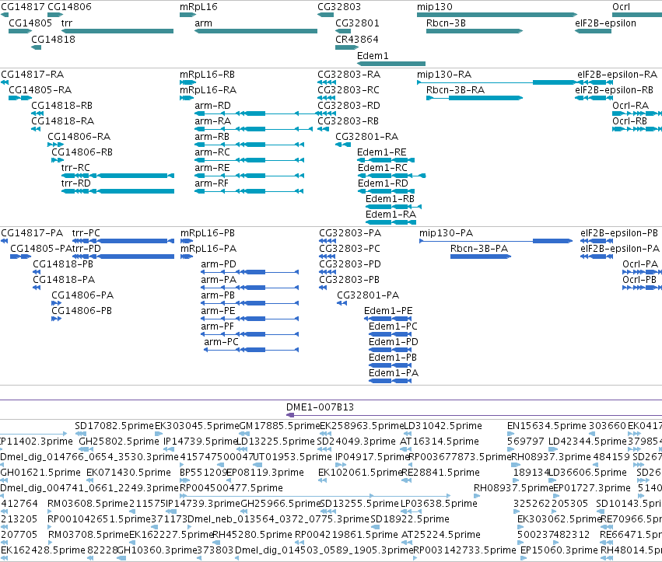Click protein trr-PC
This screenshot has height=562, width=662.
pyautogui.click(x=123, y=241)
